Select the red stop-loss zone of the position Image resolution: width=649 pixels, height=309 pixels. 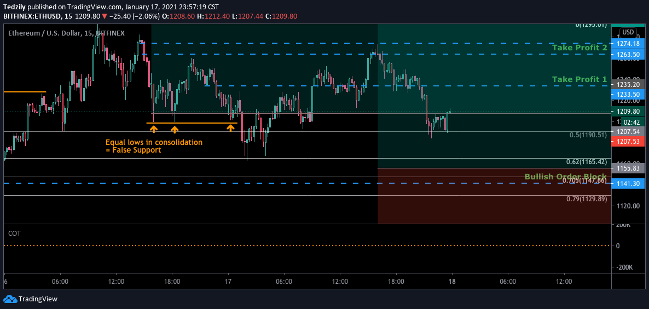[x=494, y=196]
